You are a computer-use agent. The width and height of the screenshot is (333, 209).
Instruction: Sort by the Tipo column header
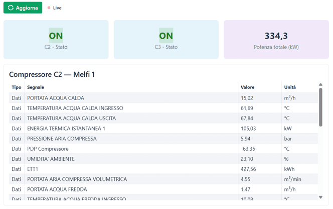(17, 87)
